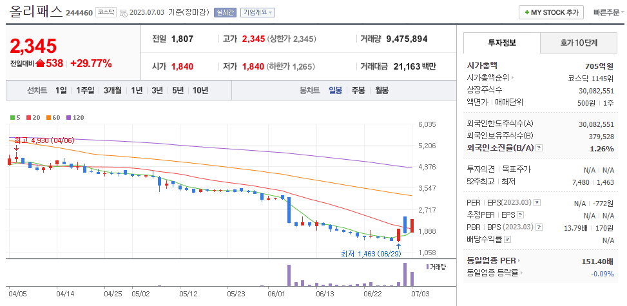Select the 3년 line chart period
The width and height of the screenshot is (627, 306).
click(x=157, y=90)
